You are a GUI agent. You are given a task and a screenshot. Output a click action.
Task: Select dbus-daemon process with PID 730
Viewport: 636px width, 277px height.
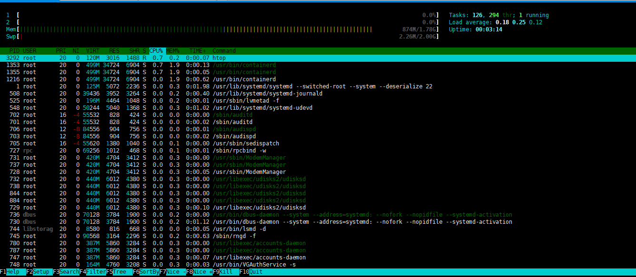pos(318,222)
